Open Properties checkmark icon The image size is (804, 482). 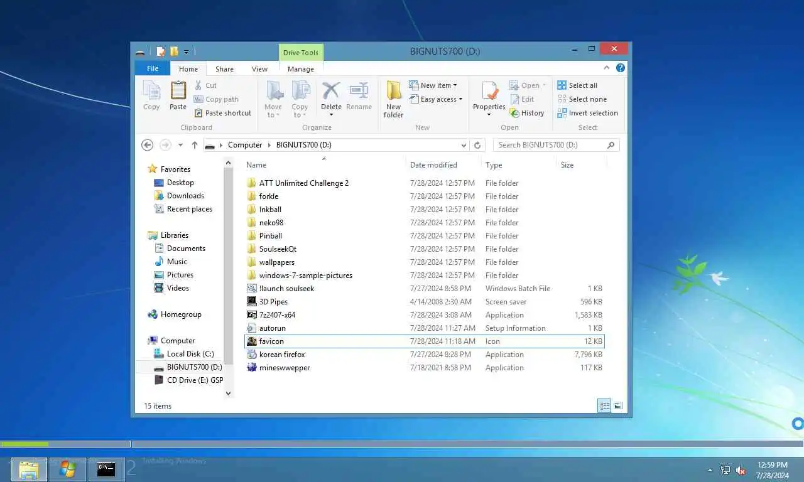(x=489, y=92)
